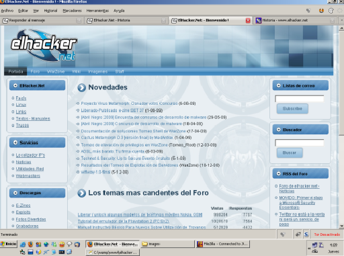The height and width of the screenshot is (256, 344).
Task: Open the tab list dropdown arrow
Action: 341,20
